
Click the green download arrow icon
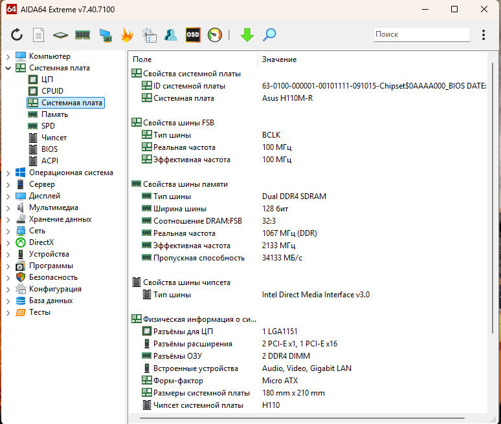tap(247, 35)
